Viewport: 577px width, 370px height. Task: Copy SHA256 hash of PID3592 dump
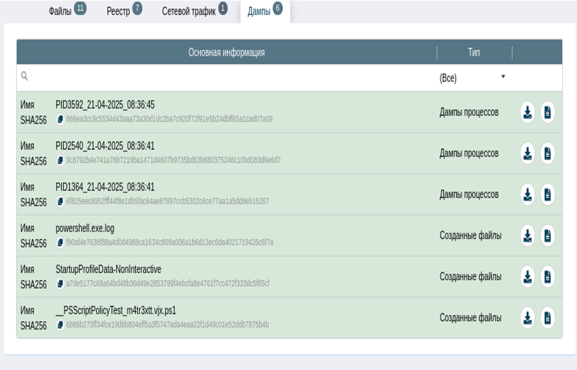pos(60,119)
